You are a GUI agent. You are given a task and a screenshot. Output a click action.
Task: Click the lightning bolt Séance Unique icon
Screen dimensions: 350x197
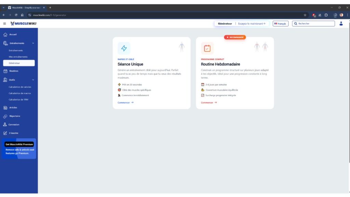click(x=124, y=48)
